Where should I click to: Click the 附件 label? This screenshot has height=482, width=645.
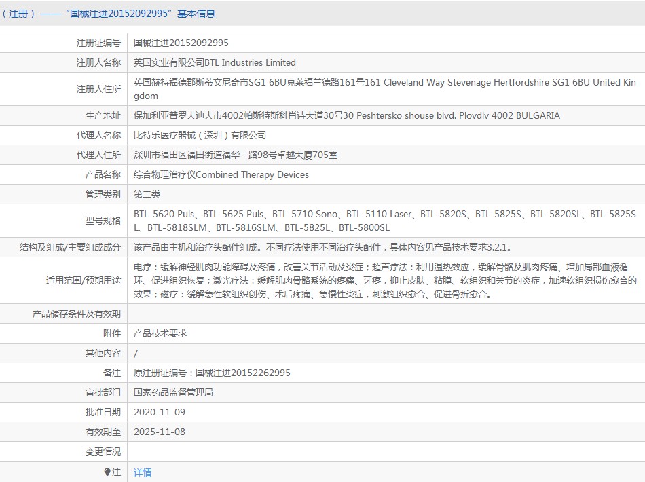pyautogui.click(x=112, y=333)
